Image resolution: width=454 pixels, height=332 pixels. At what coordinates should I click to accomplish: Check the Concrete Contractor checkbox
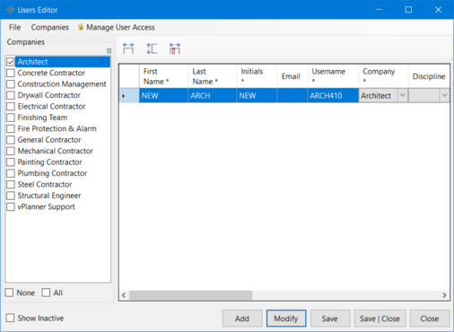[11, 73]
